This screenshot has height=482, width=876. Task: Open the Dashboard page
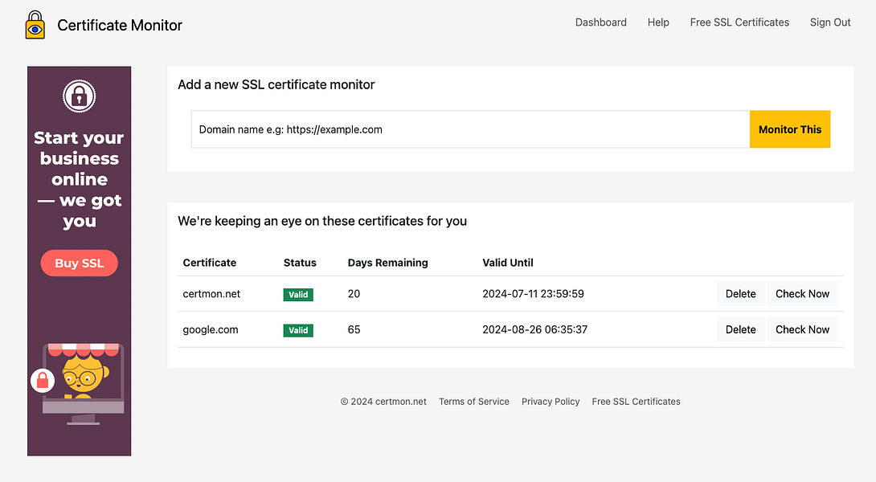[600, 22]
